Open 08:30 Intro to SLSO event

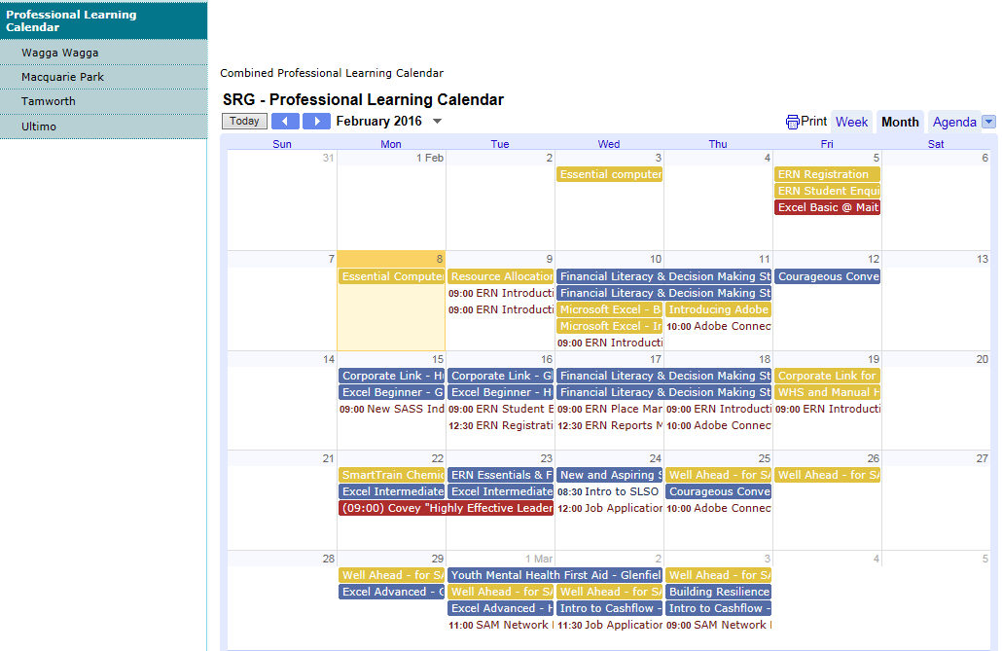tap(609, 491)
